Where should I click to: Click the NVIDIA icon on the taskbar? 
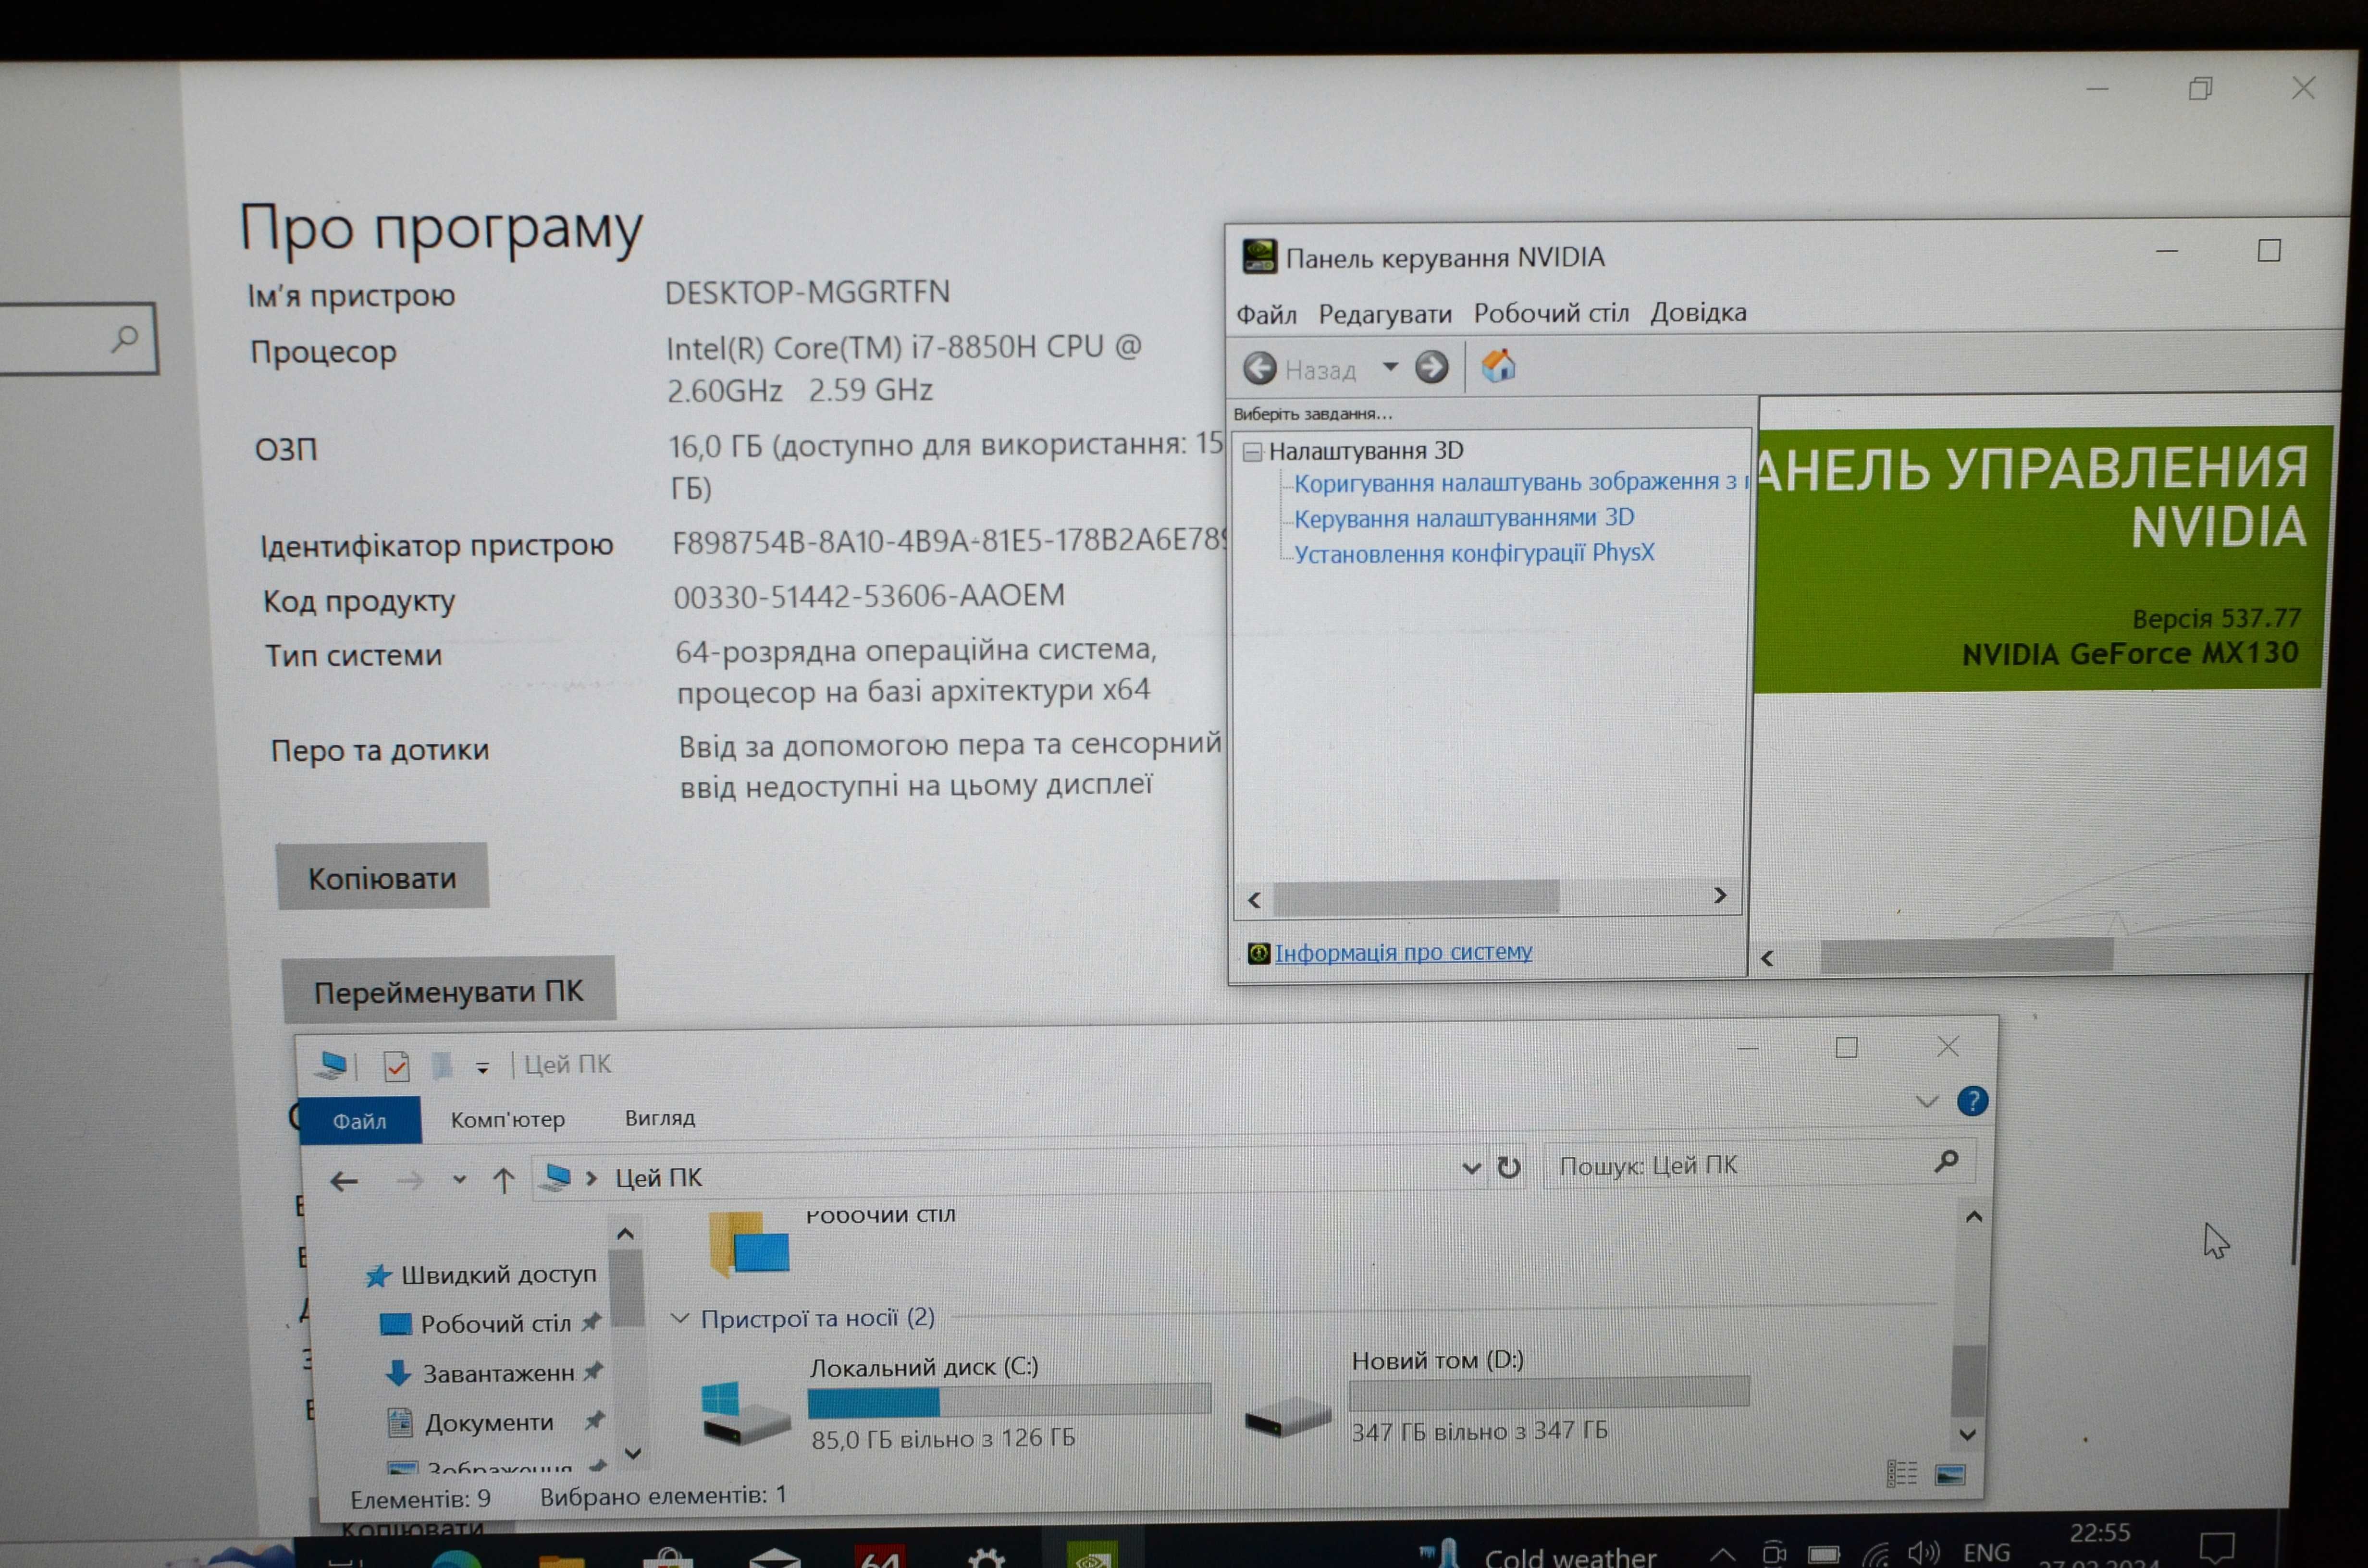click(1092, 1556)
